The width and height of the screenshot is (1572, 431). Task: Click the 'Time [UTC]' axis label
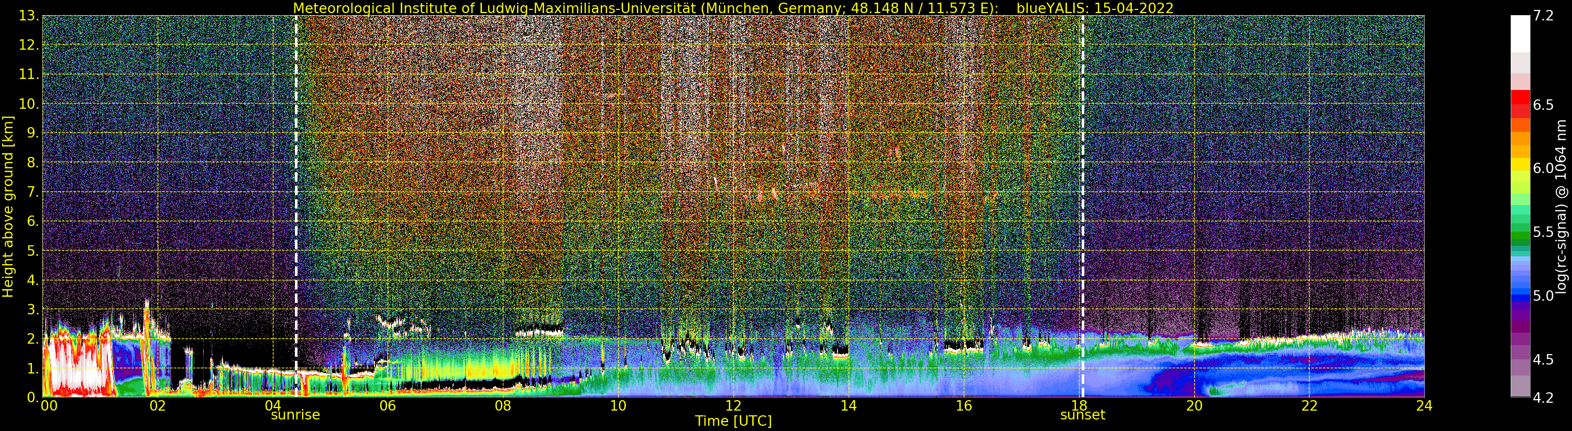tap(733, 421)
